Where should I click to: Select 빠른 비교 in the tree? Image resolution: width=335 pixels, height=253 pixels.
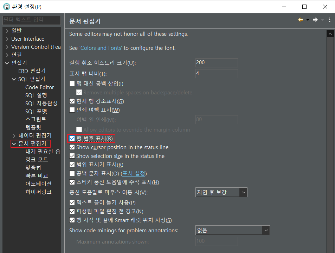click(x=37, y=176)
